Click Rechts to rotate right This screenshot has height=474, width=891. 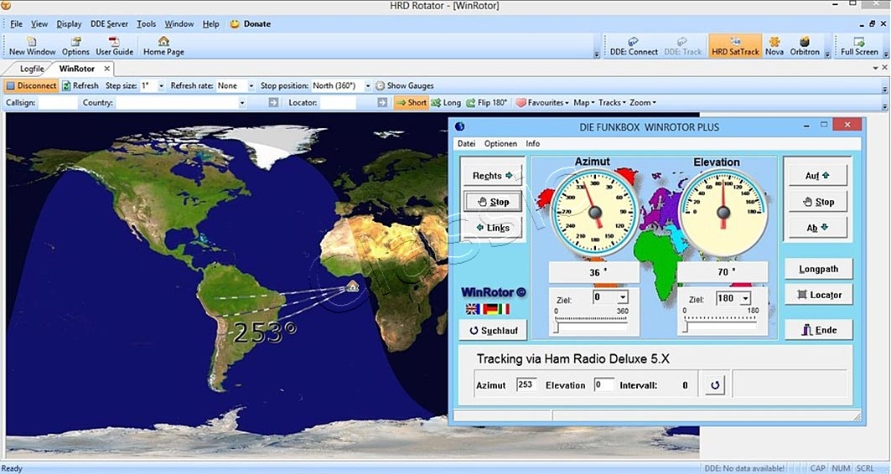pyautogui.click(x=493, y=175)
